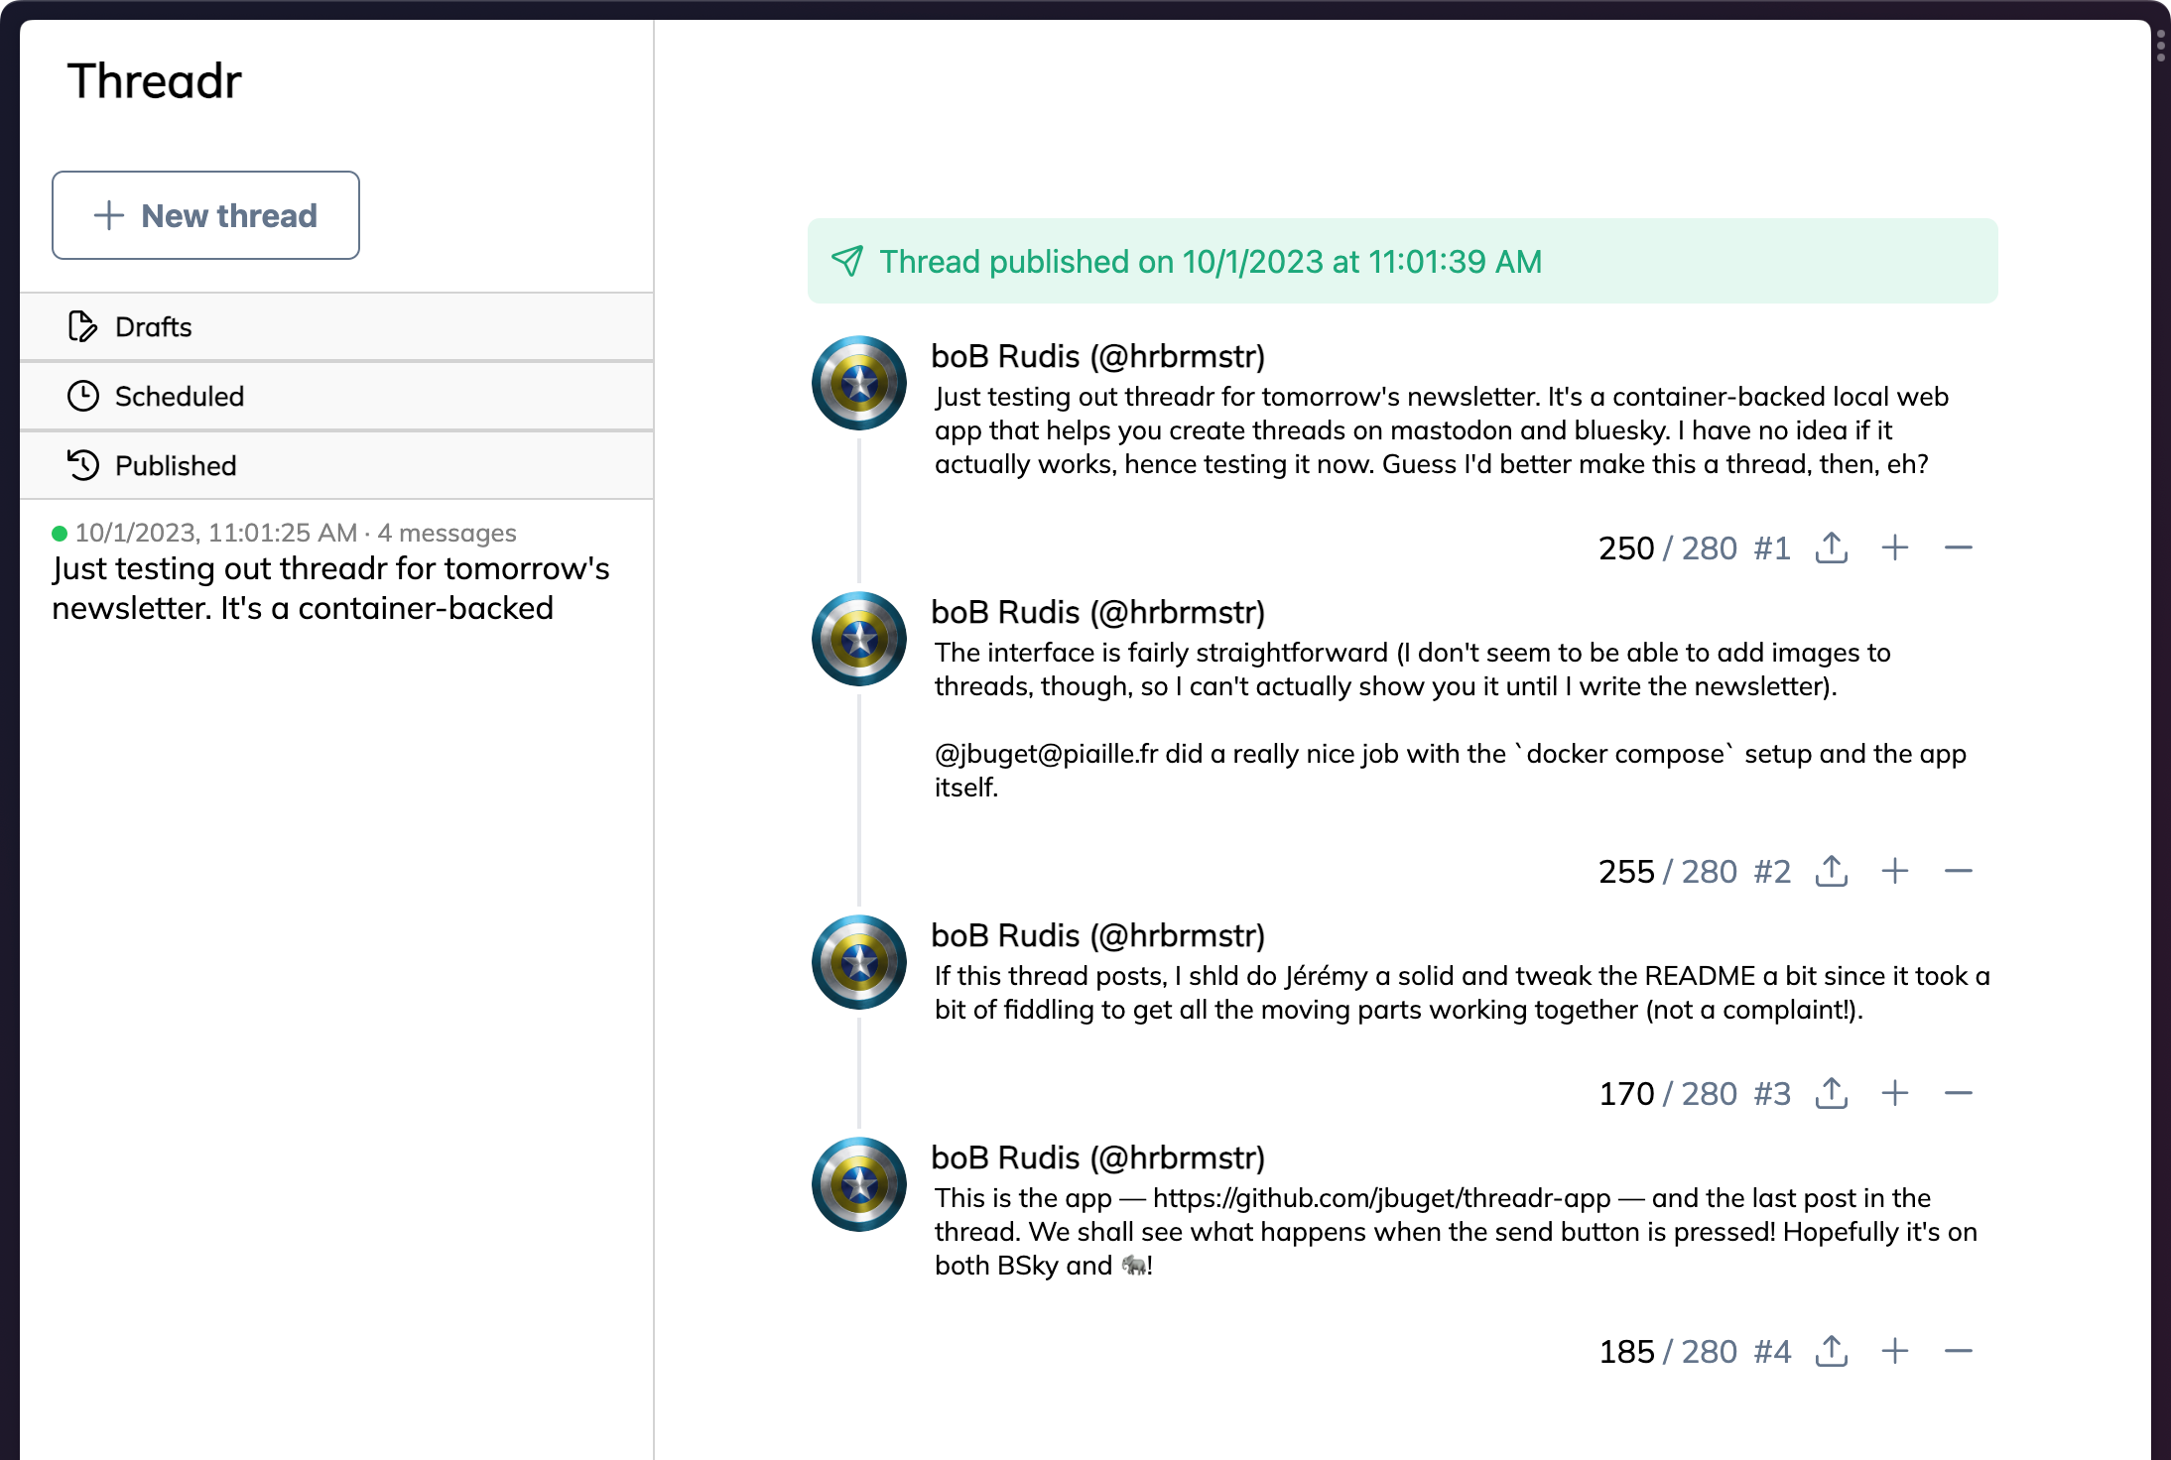Screen dimensions: 2171x1460
Task: Select the published thread from 10/1/2023, 11:01:25 AM
Action: coord(336,573)
